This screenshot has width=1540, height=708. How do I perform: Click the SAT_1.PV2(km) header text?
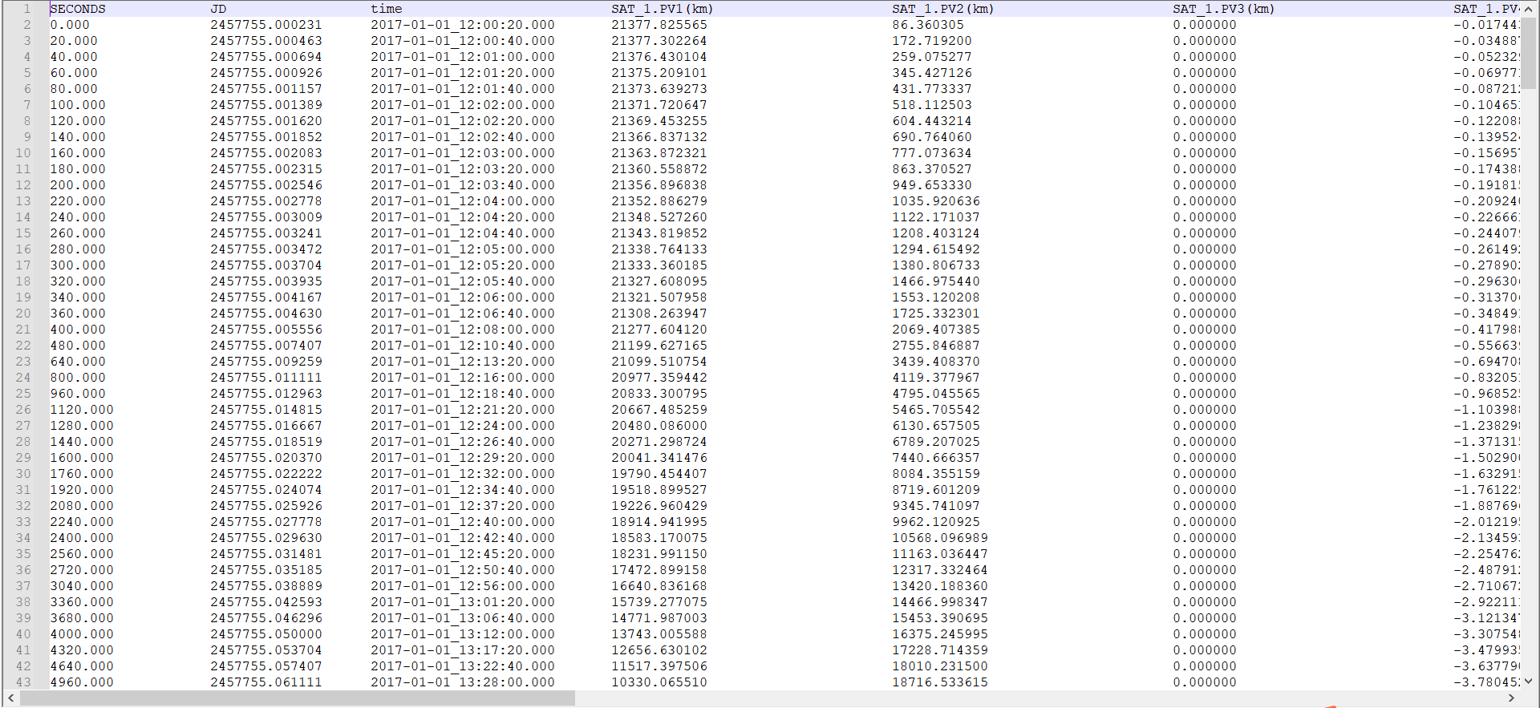[x=942, y=9]
